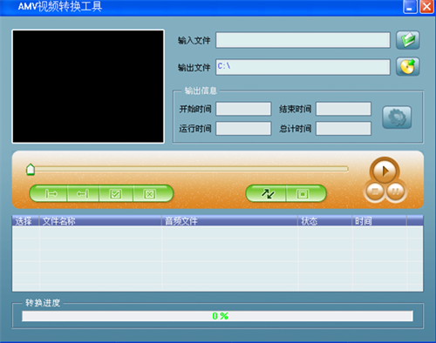Click the playback position slider handle

pyautogui.click(x=31, y=170)
